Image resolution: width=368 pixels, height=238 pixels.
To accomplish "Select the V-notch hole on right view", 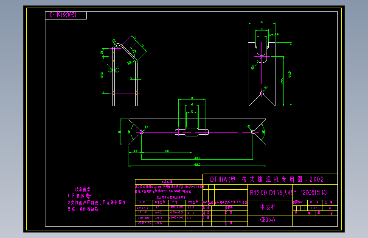I will pos(262,94).
